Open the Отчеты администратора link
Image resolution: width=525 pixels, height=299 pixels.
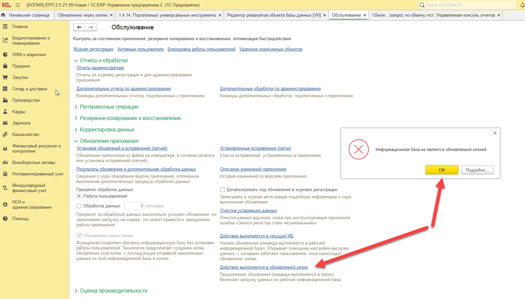click(x=100, y=67)
